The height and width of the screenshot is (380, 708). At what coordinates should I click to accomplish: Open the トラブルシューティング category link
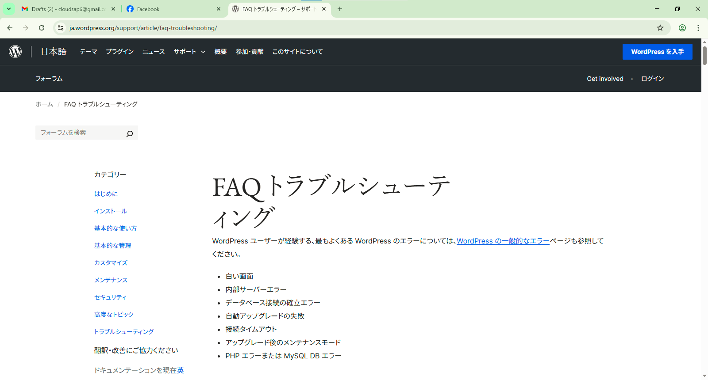pos(124,332)
